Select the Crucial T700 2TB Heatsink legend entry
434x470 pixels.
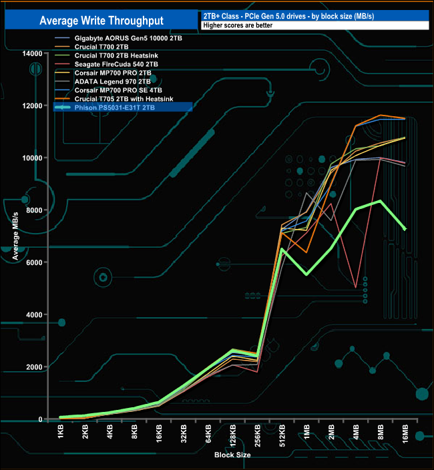pyautogui.click(x=106, y=55)
